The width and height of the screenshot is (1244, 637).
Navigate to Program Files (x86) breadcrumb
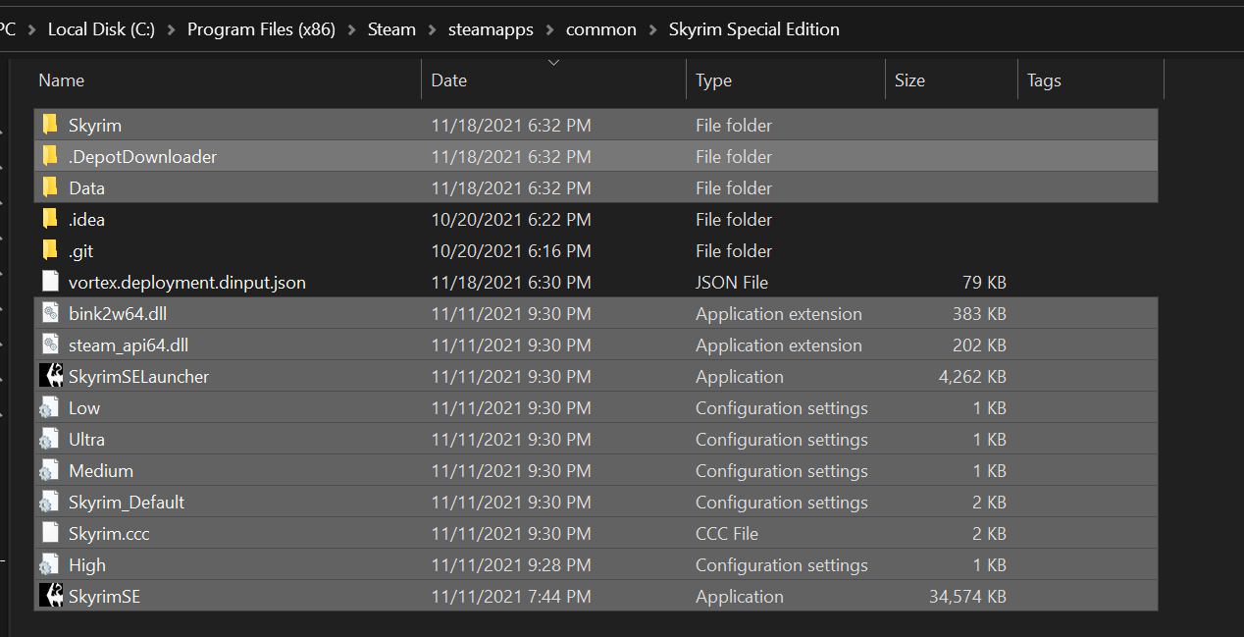(261, 29)
